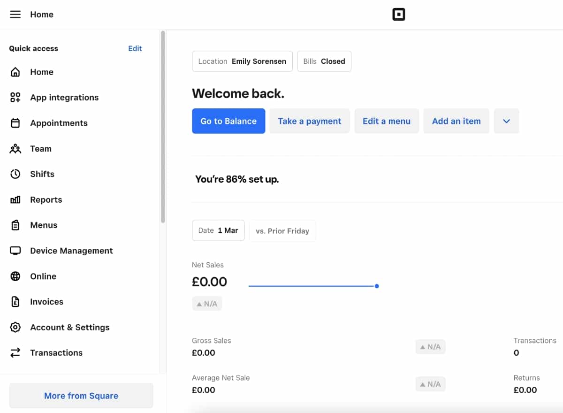Open Online section label
The height and width of the screenshot is (413, 563).
coord(43,276)
